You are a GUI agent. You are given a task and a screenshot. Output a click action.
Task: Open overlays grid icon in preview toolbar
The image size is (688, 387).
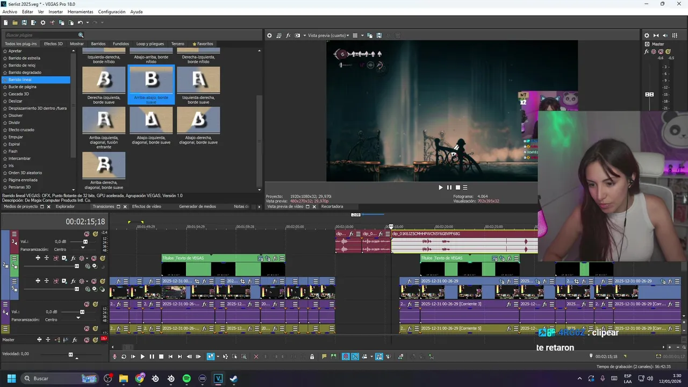[355, 35]
